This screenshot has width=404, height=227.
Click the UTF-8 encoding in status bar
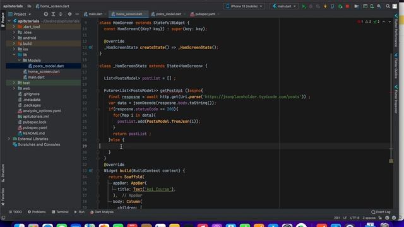coord(355,218)
